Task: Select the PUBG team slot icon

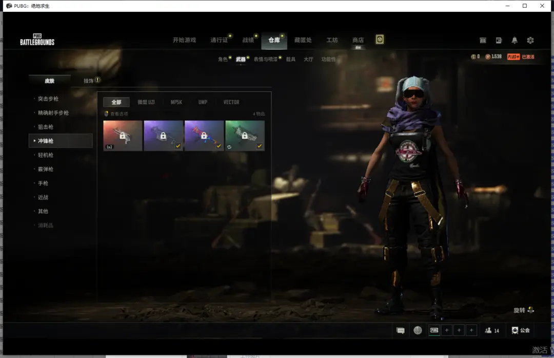Action: pyautogui.click(x=434, y=330)
